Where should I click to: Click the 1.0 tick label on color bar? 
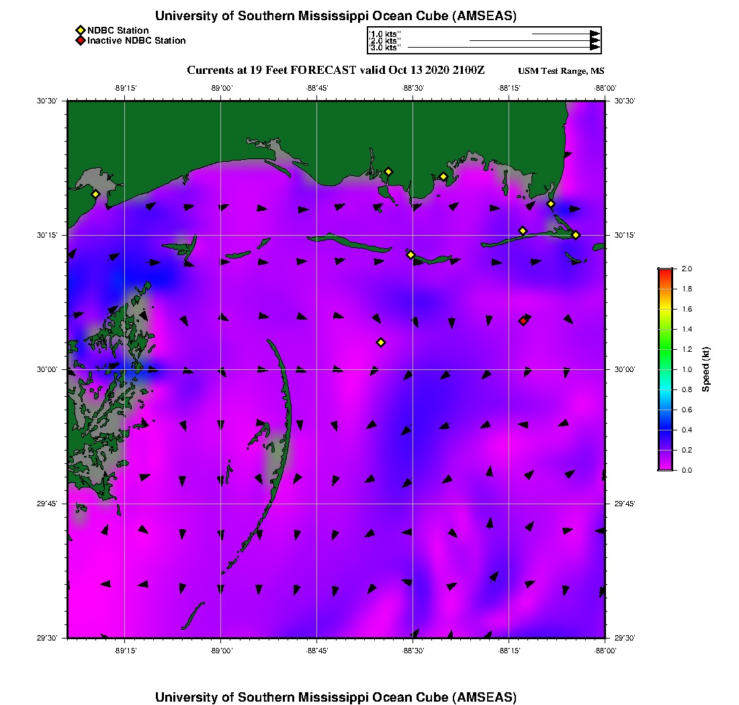click(x=687, y=369)
